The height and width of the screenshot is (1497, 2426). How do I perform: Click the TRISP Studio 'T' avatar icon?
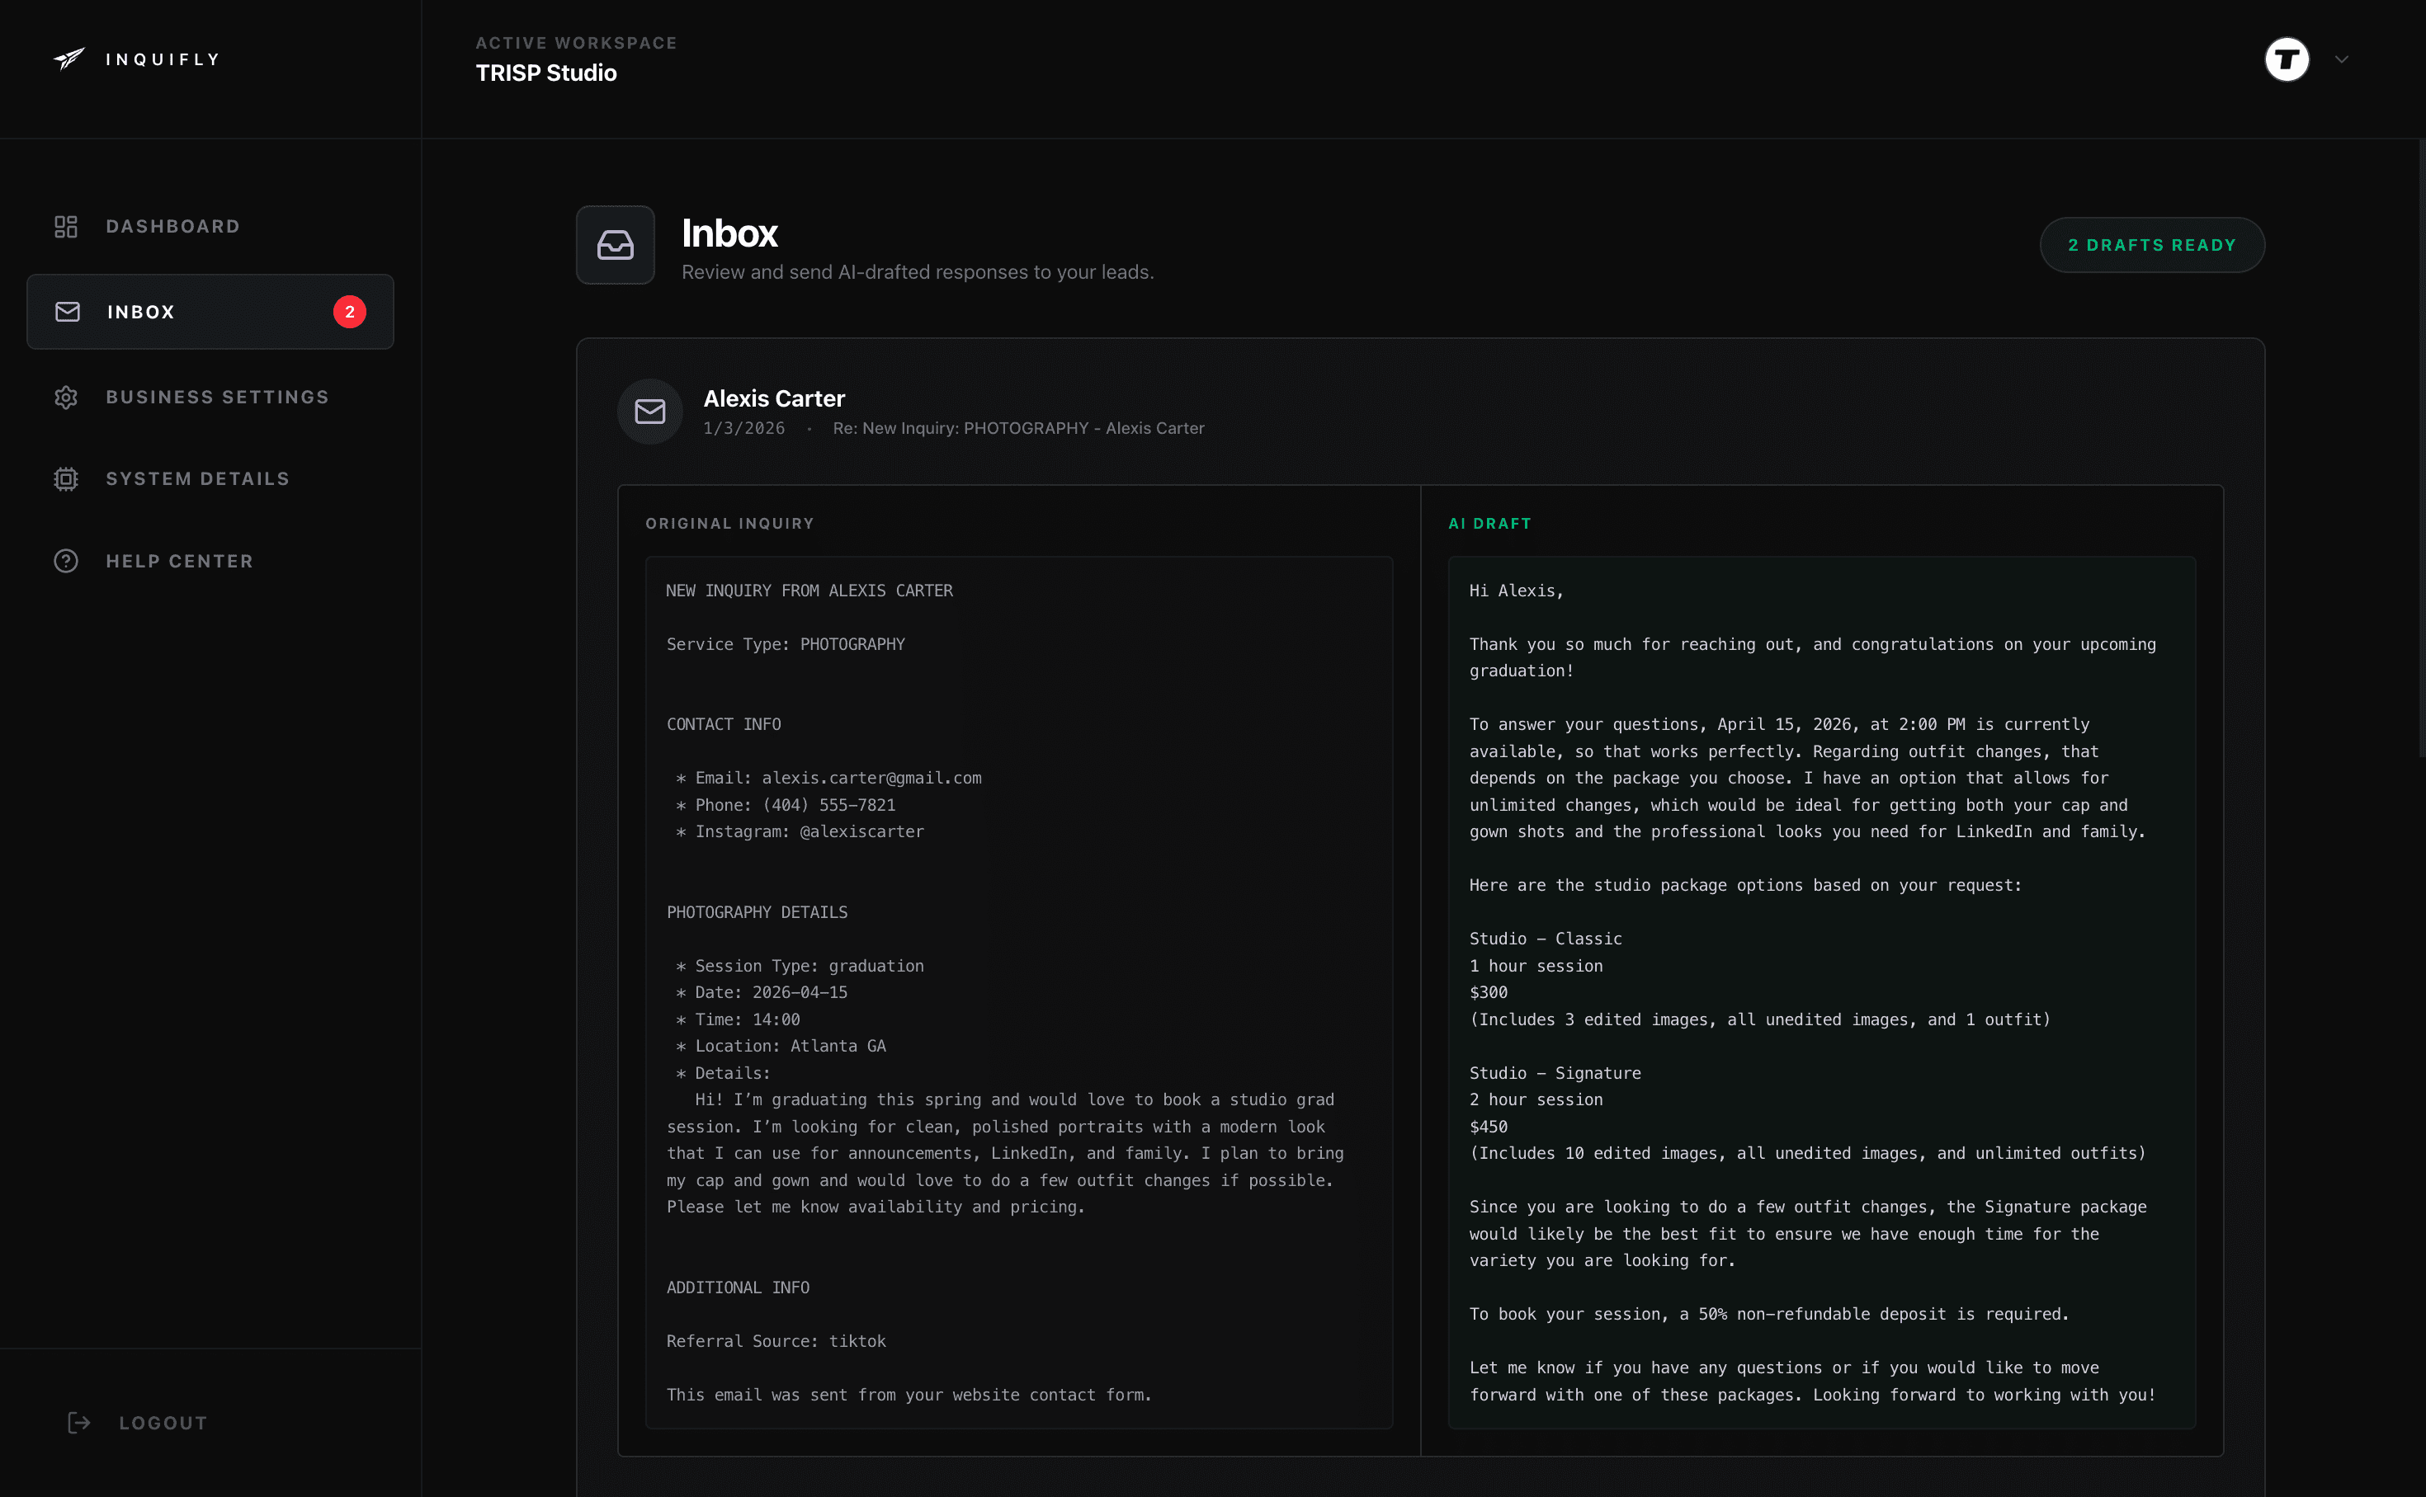2287,59
